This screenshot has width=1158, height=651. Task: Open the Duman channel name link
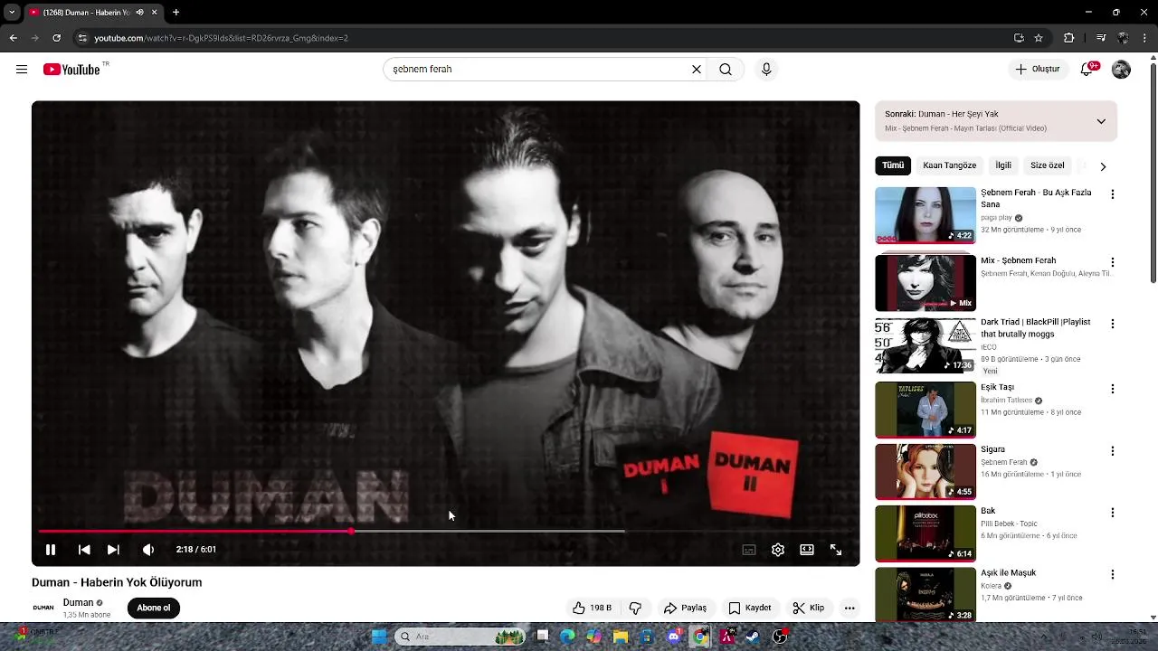click(x=78, y=603)
